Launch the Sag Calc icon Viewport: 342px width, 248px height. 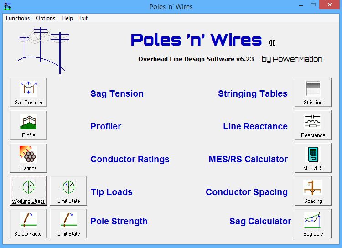coord(313,223)
